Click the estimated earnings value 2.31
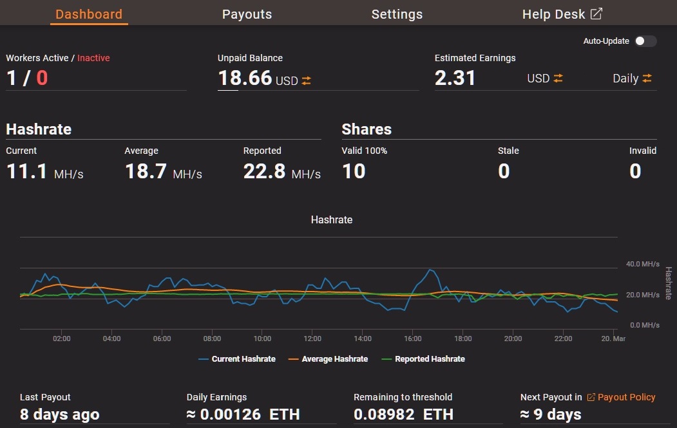Viewport: 677px width, 428px height. point(455,78)
